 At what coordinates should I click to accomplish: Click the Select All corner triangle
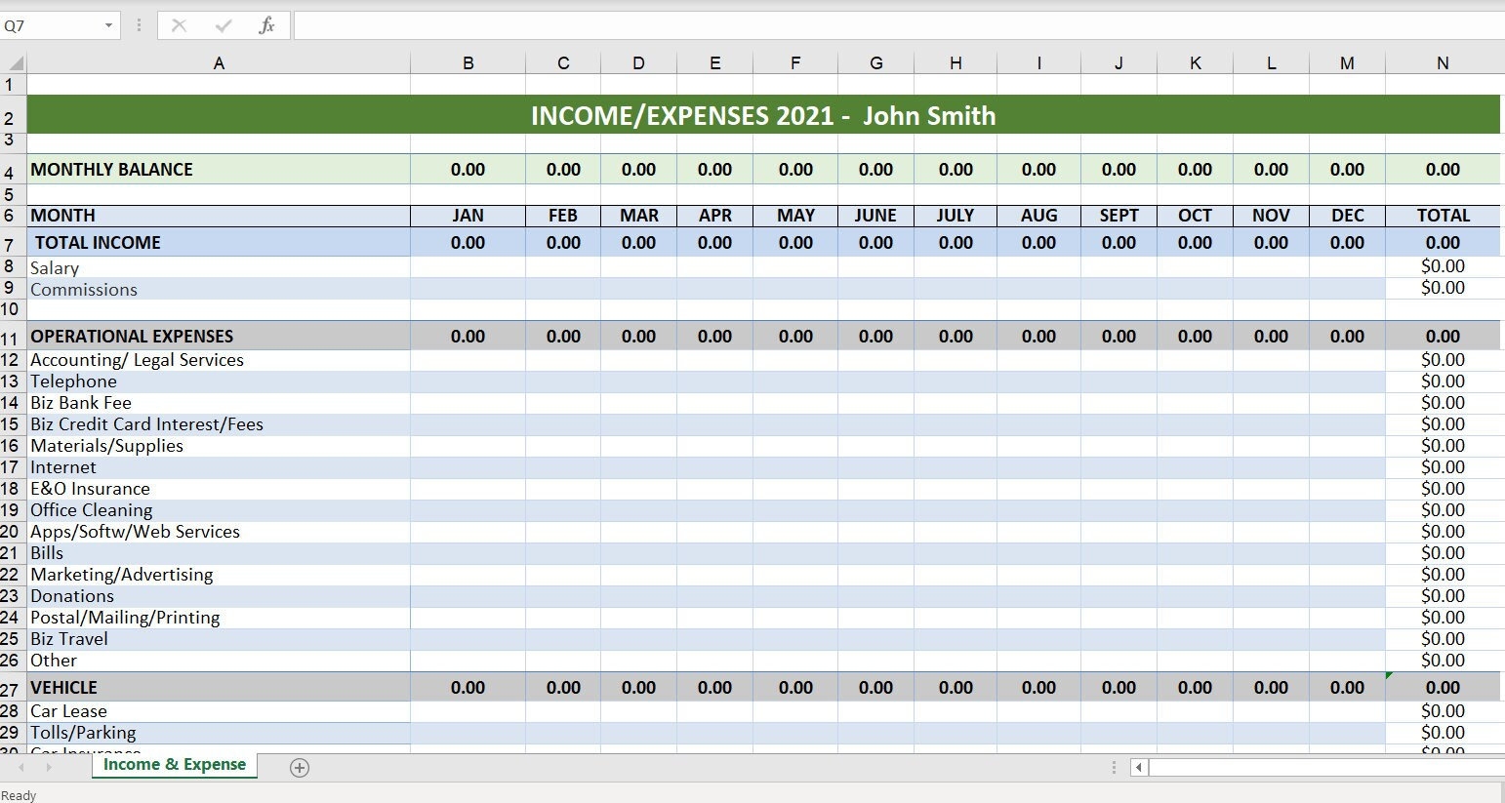pos(14,61)
